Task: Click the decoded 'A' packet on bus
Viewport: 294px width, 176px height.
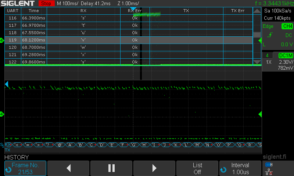Action: [x=70, y=145]
